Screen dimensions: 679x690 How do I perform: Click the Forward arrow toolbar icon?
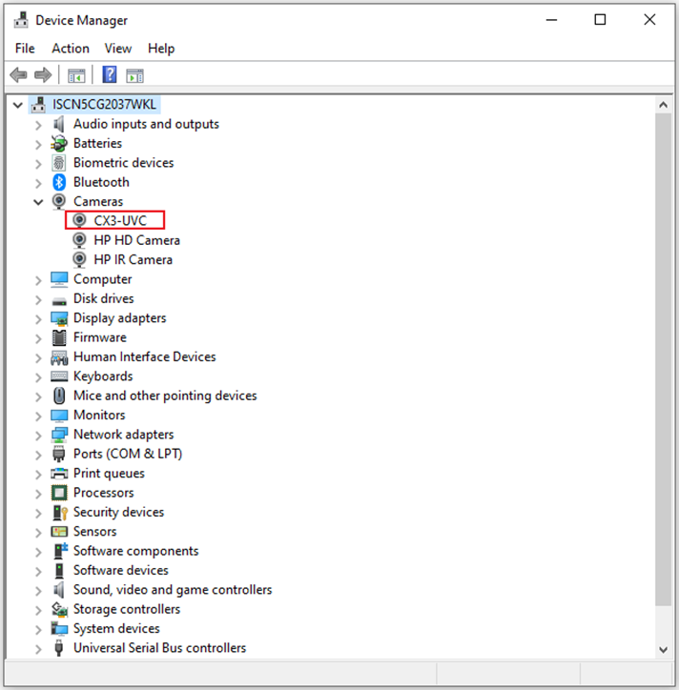tap(42, 75)
